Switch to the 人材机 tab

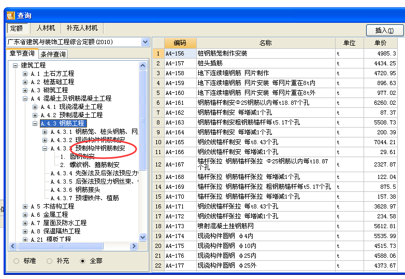click(46, 28)
